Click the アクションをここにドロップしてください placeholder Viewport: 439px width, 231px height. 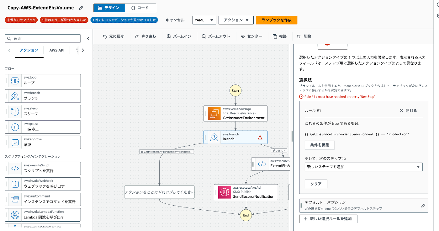click(x=159, y=192)
